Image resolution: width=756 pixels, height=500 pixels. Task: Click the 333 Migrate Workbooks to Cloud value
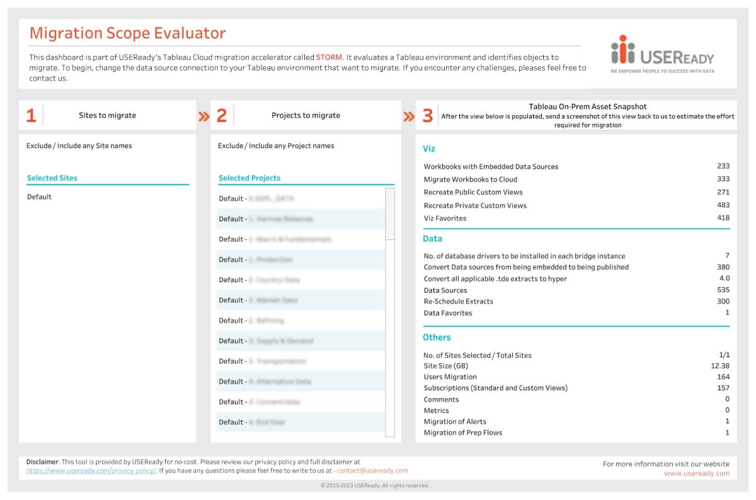coord(723,179)
